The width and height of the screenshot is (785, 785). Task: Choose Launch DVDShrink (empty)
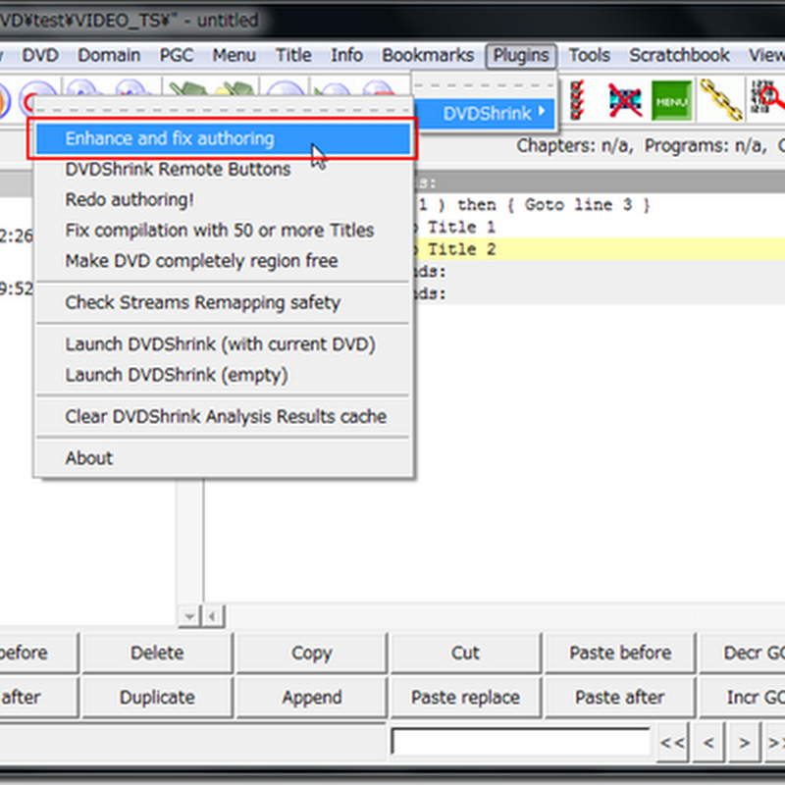[x=223, y=375]
